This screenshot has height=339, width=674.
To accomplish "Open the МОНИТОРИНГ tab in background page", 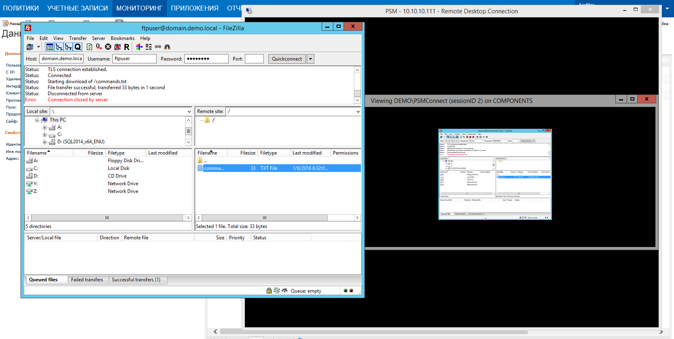I will [139, 8].
